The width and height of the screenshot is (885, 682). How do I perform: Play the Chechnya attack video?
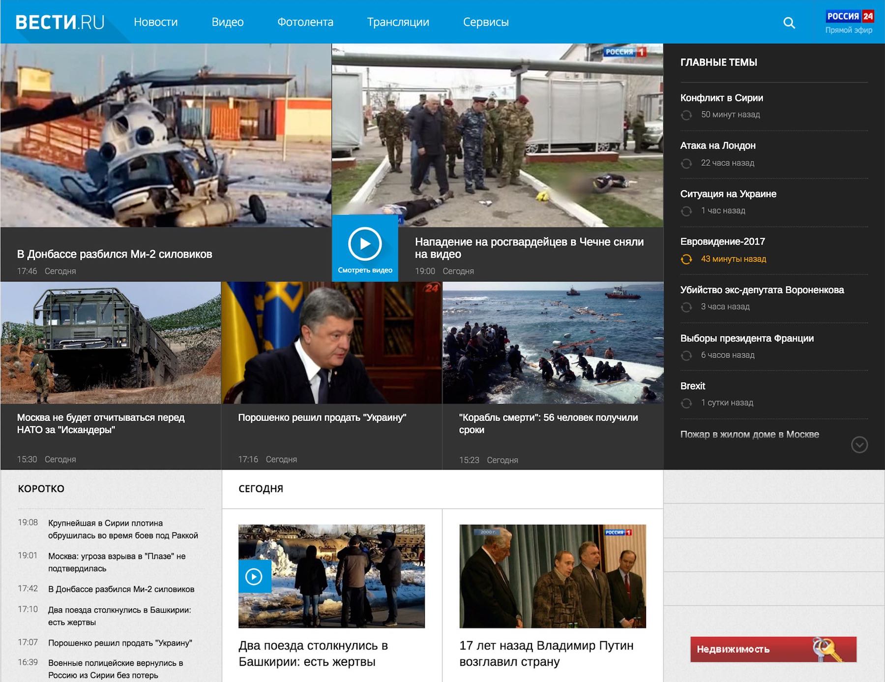click(x=365, y=244)
